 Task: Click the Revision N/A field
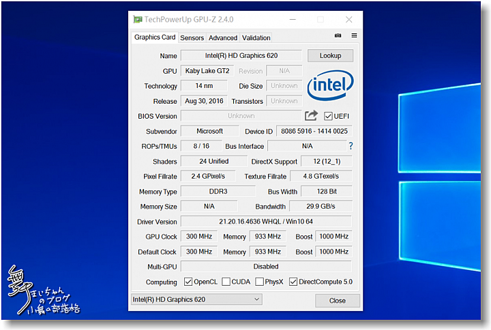click(x=284, y=71)
